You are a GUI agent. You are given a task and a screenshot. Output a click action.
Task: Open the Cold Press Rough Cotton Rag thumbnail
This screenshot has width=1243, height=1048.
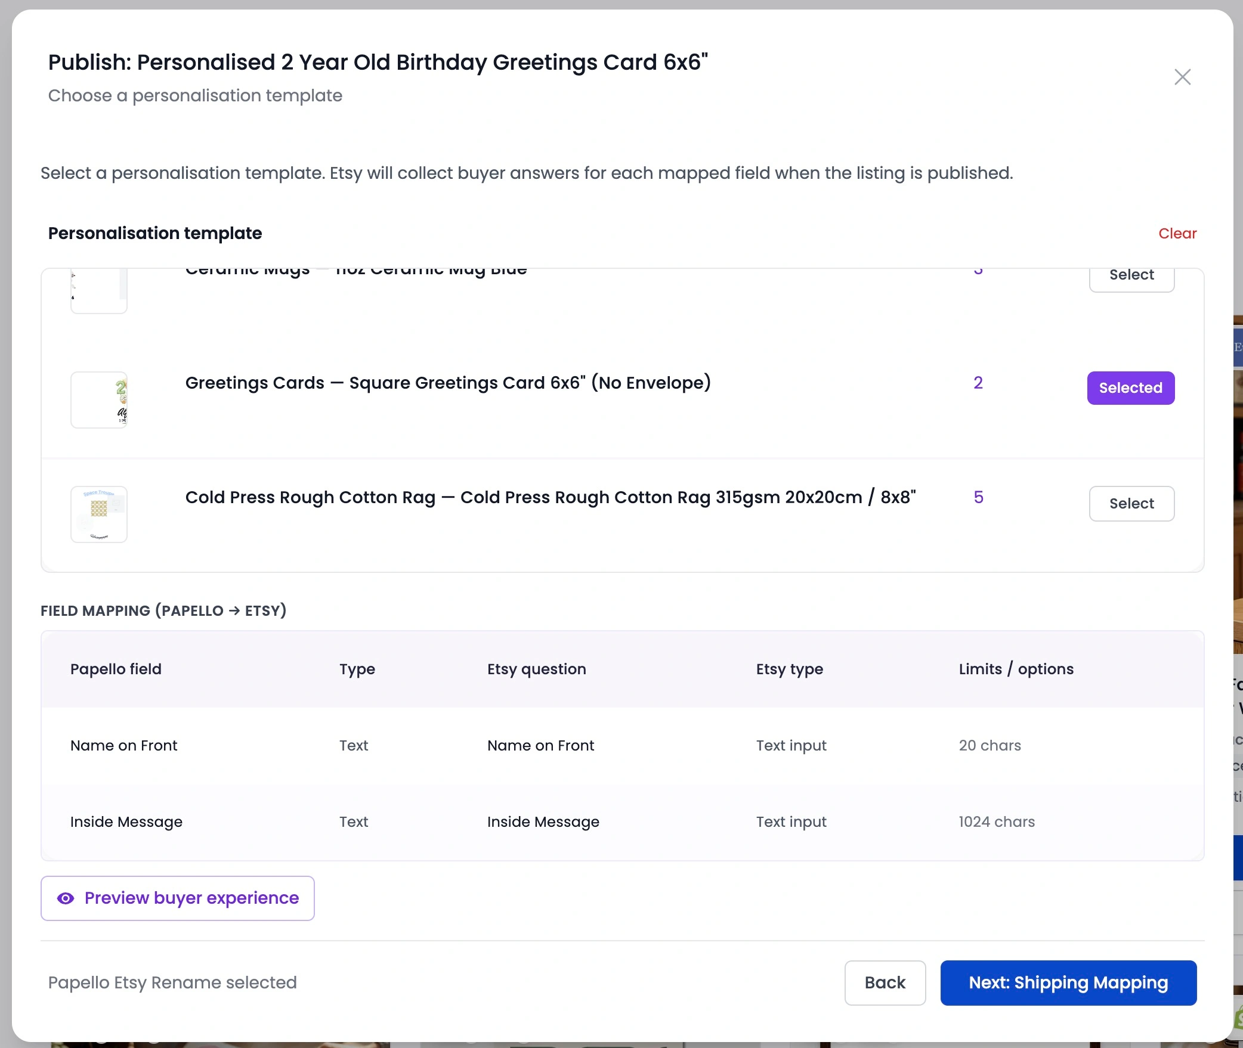[x=99, y=514]
